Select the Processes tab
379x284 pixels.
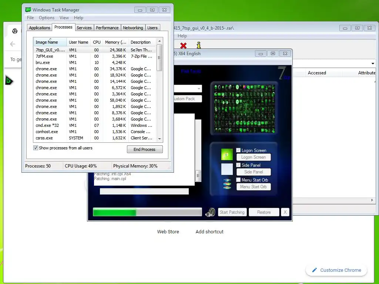click(x=63, y=27)
